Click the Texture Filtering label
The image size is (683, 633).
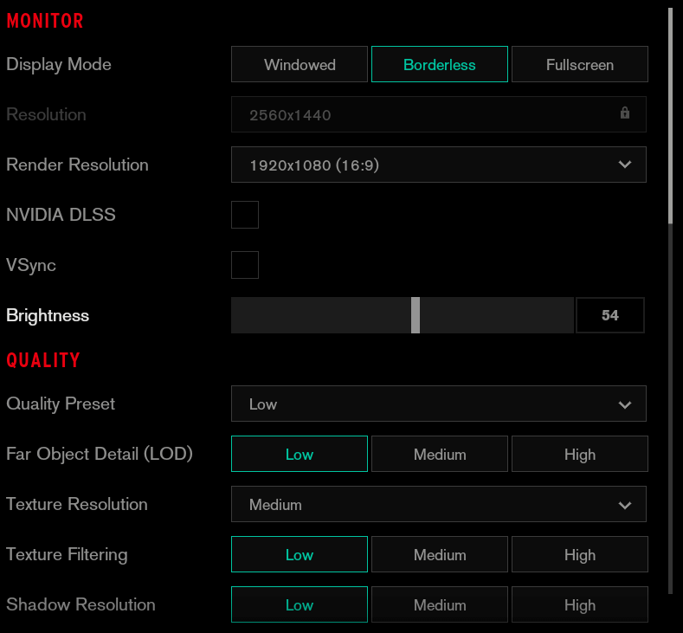click(x=67, y=554)
